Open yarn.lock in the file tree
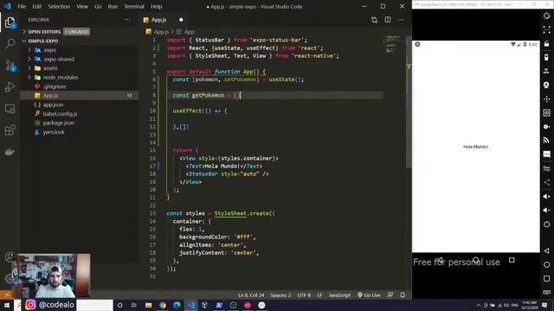This screenshot has width=554, height=311. coord(54,132)
